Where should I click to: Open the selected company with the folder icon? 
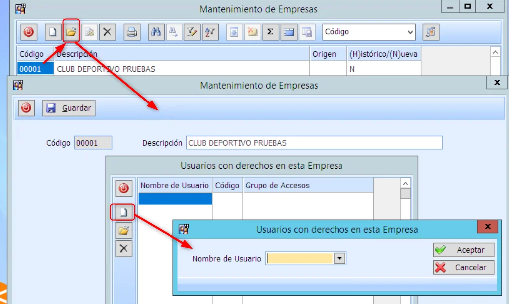click(x=71, y=32)
